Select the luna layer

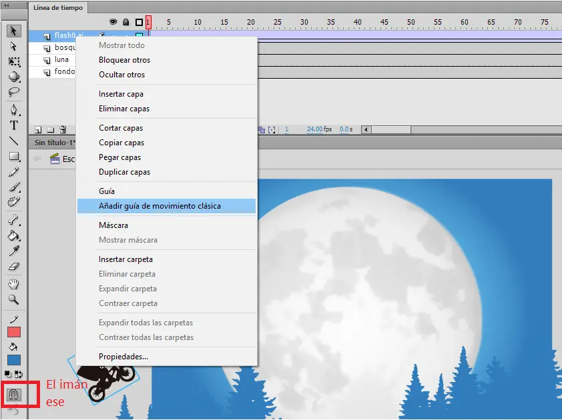52,59
